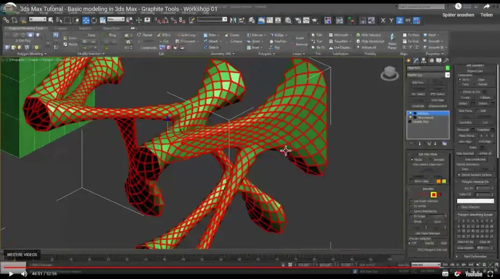
Task: Click the Mirror tool icon
Action: coord(233,20)
